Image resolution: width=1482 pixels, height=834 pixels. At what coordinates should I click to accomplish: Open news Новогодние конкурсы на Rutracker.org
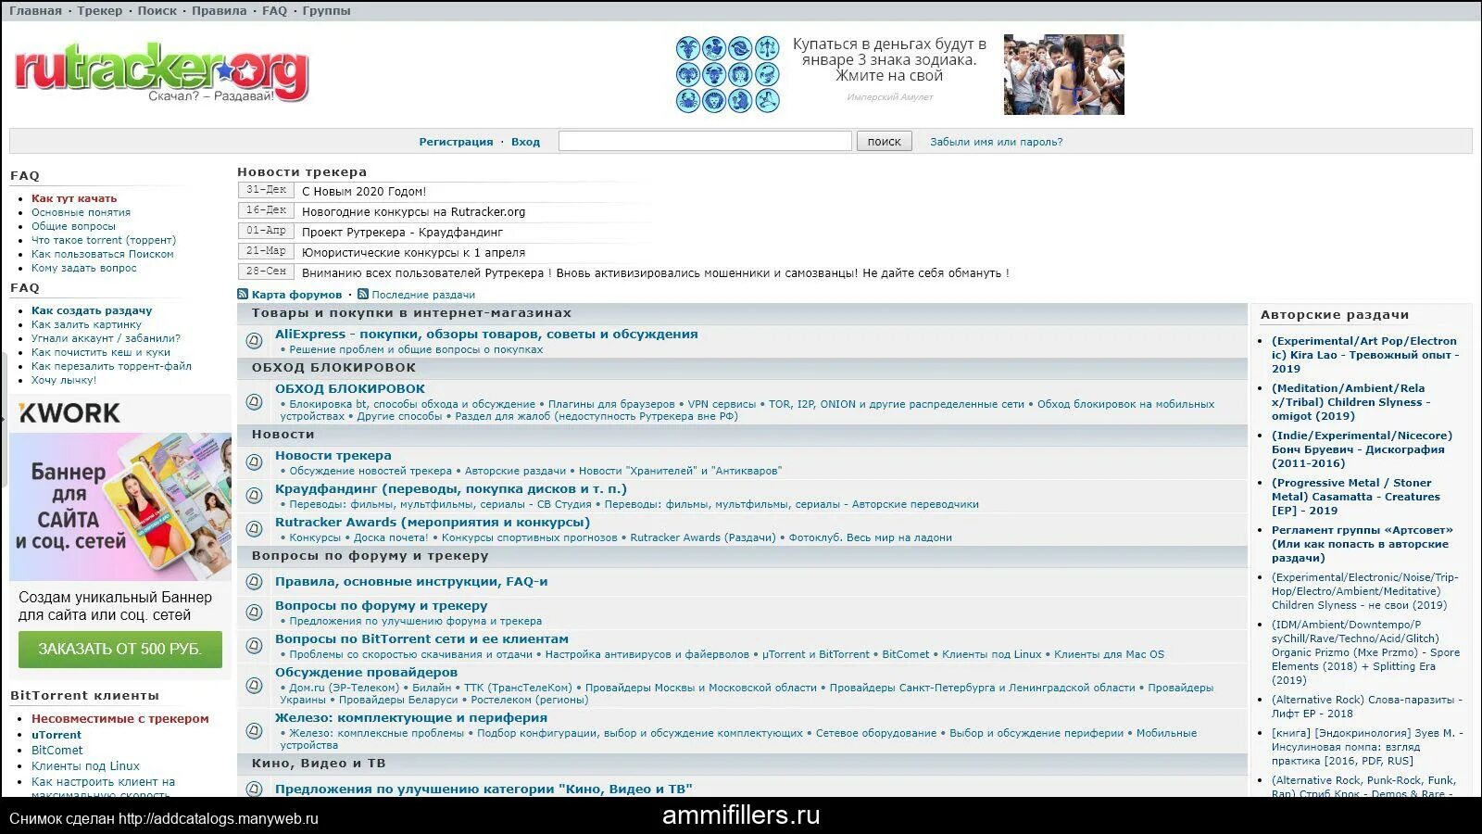pos(413,212)
